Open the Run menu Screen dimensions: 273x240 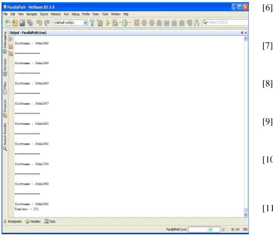click(66, 14)
